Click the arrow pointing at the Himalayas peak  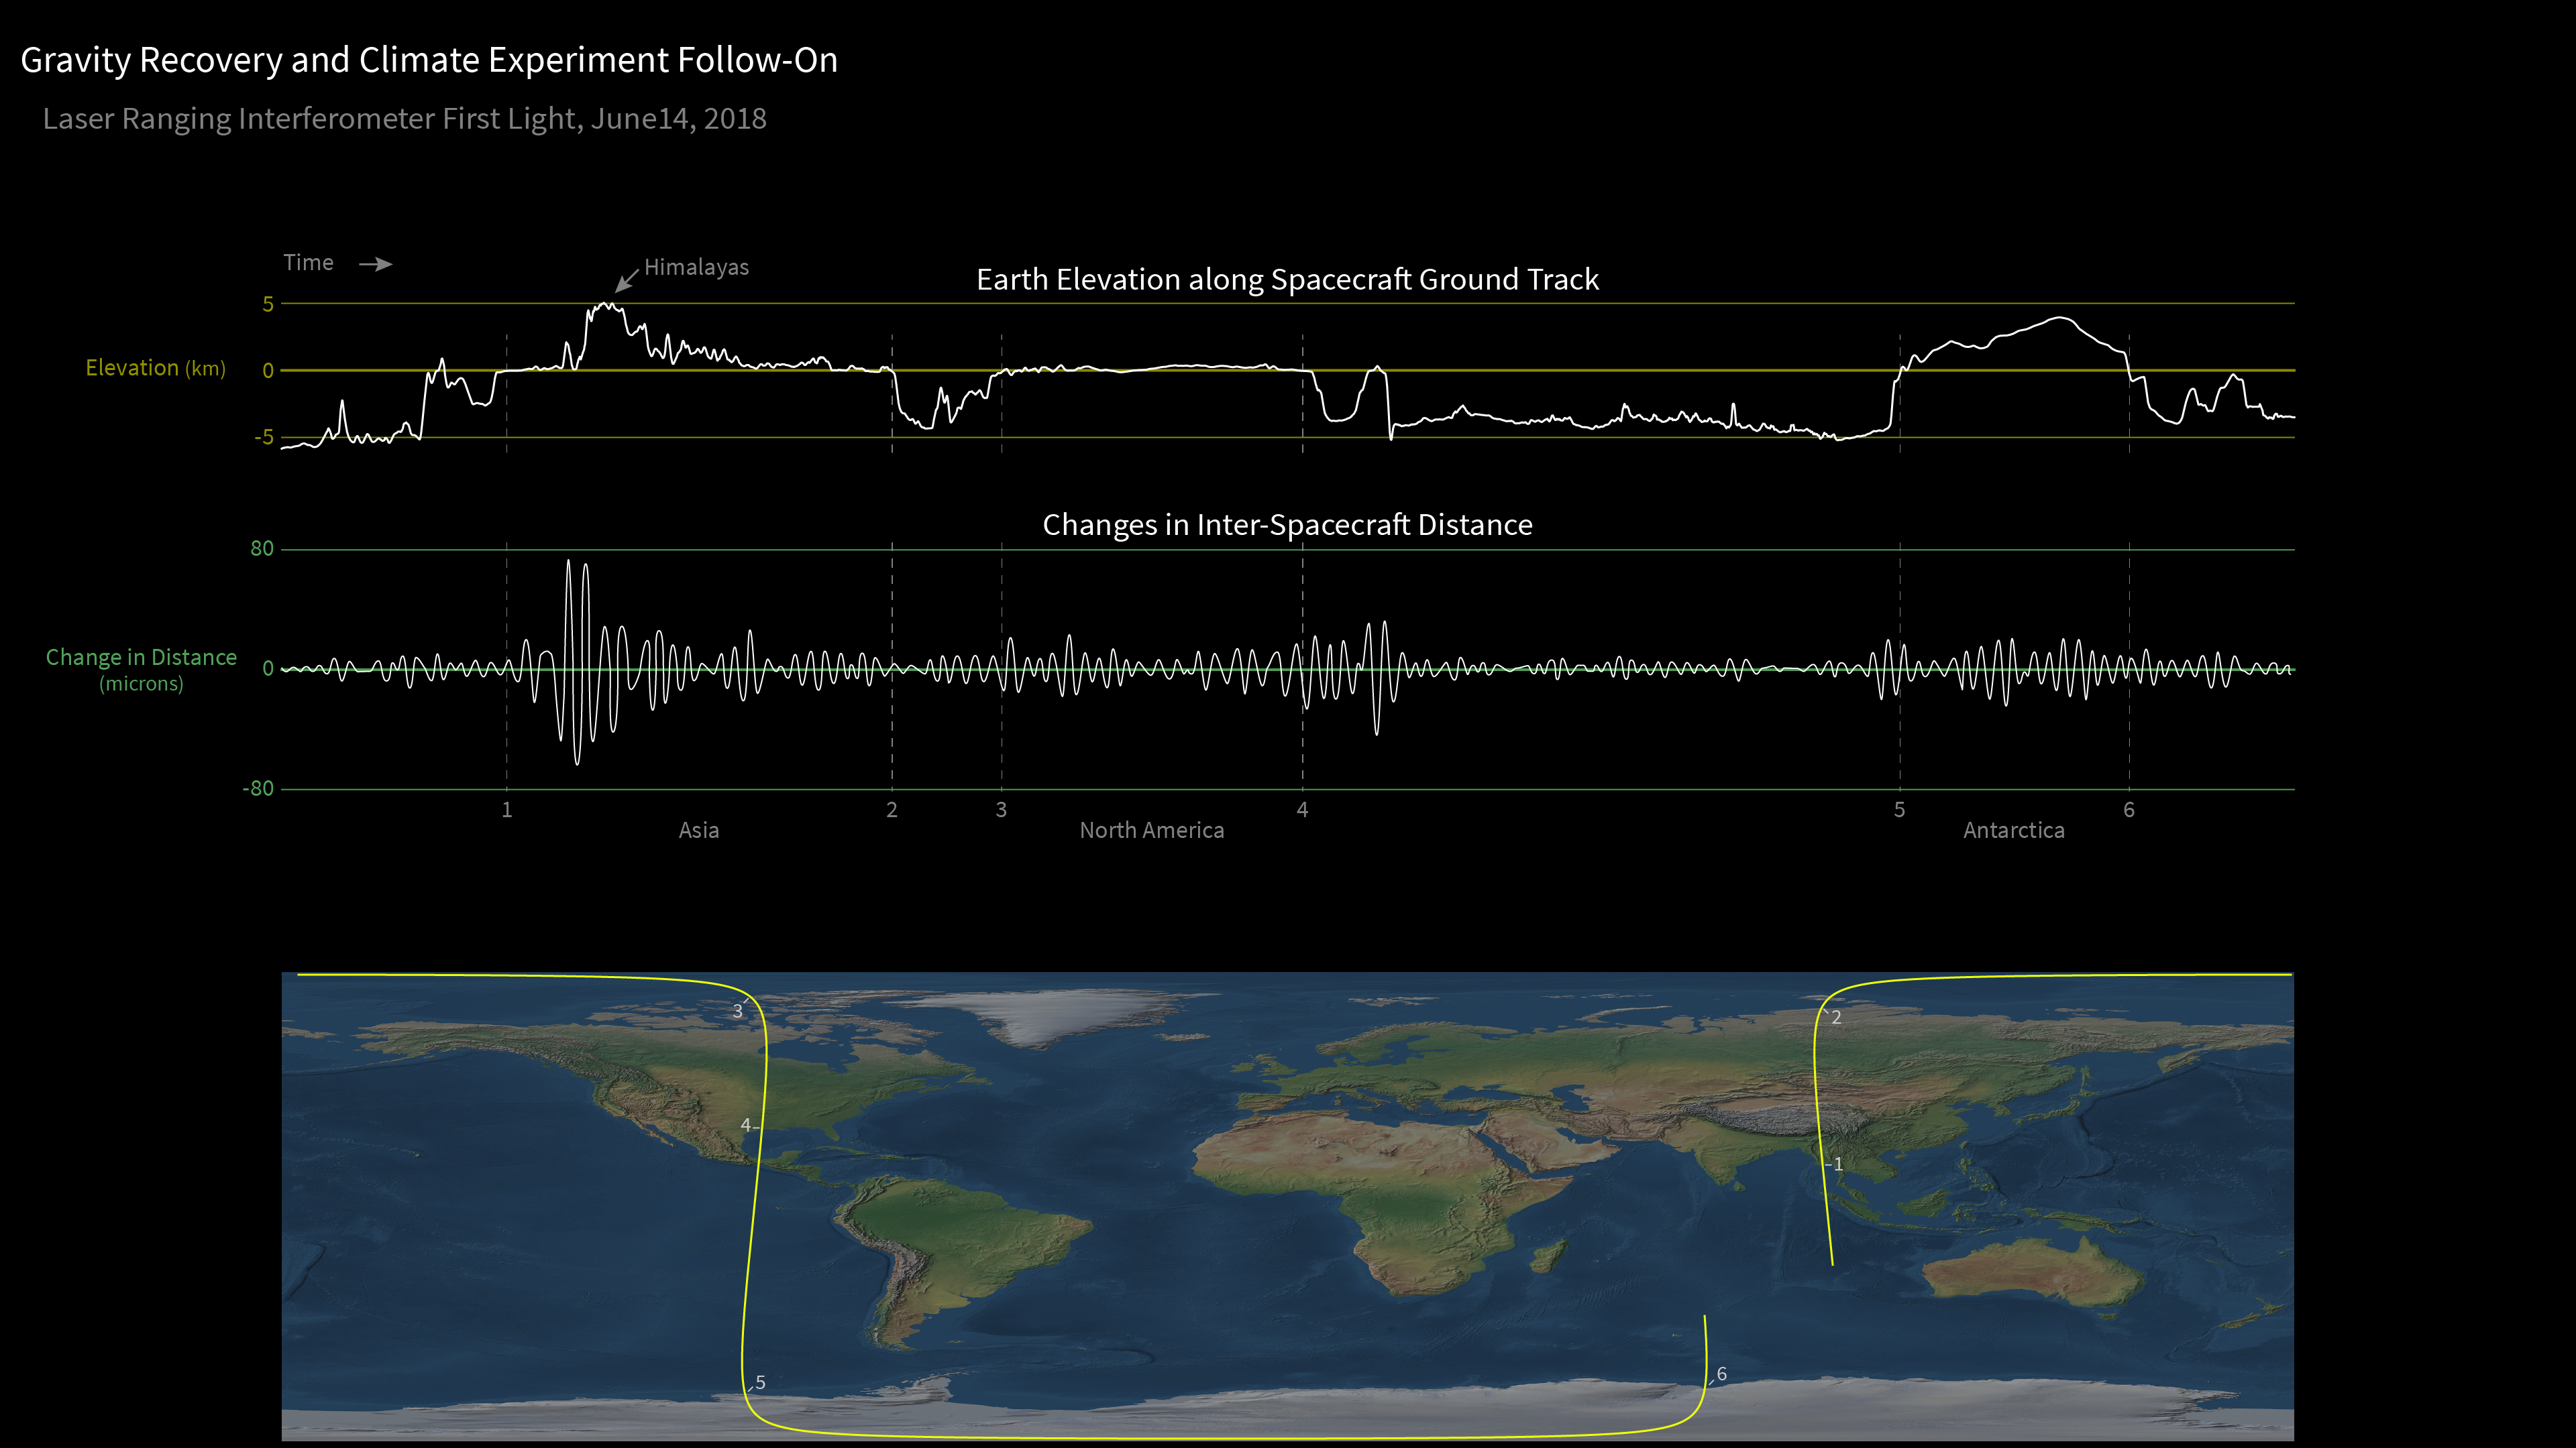coord(626,280)
